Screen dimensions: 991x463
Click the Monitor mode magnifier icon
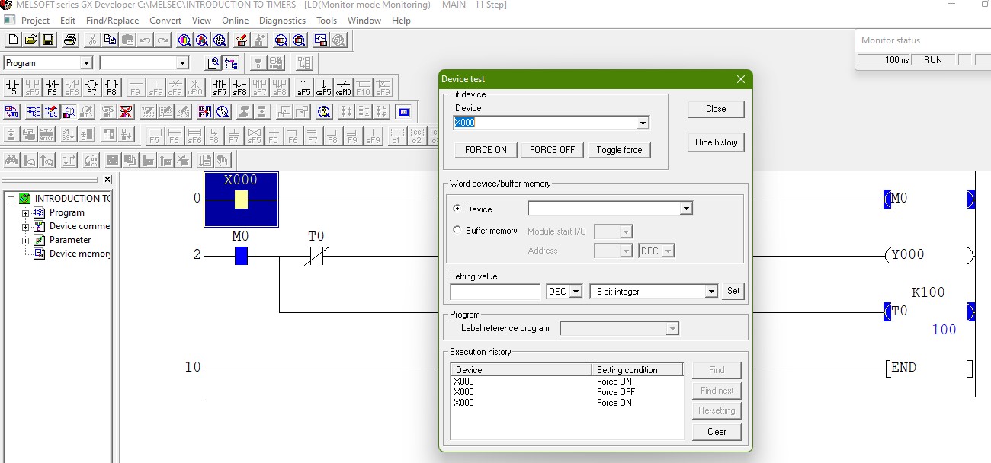click(69, 111)
